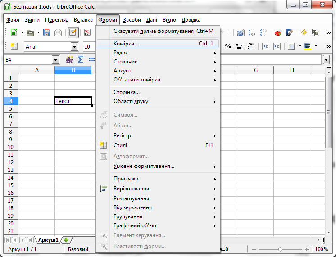Image resolution: width=336 pixels, height=257 pixels.
Task: Click zoom out minus button
Action: click(254, 249)
